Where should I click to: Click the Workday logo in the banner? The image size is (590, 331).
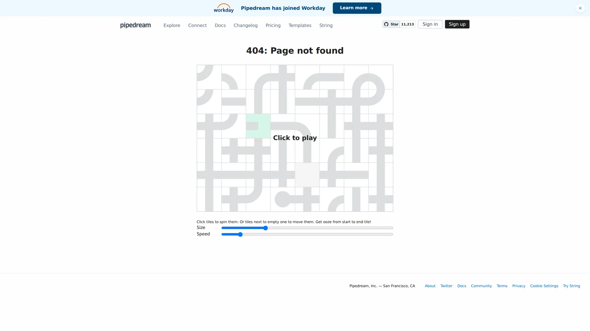coord(223,8)
